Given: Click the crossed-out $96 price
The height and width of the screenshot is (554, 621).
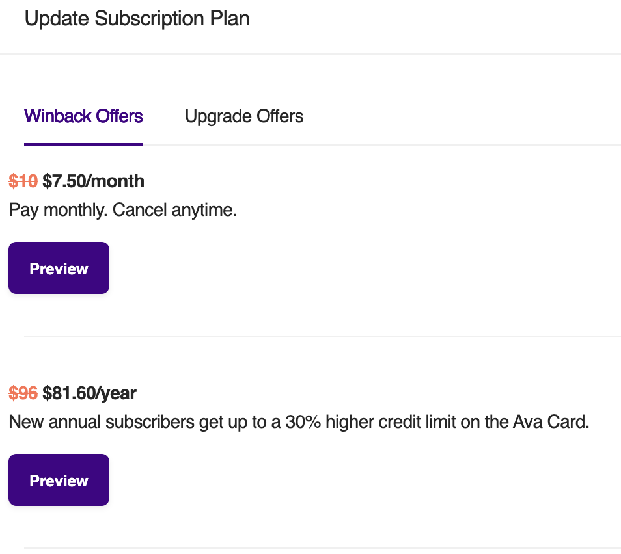Looking at the screenshot, I should click(x=23, y=393).
